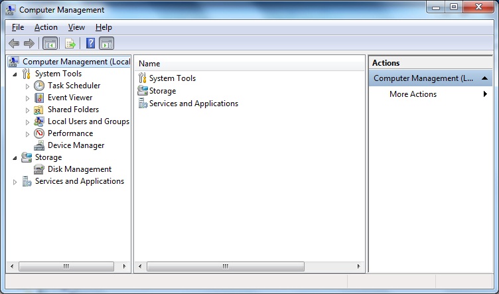Click Services and Applications icon in Name list
Image resolution: width=499 pixels, height=294 pixels.
[x=143, y=104]
